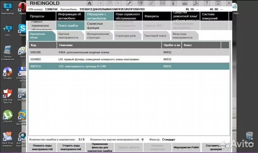Viewport: 258px width, 153px height.
Task: Click the minimize window icon in Rheingold
Action: (218, 3)
